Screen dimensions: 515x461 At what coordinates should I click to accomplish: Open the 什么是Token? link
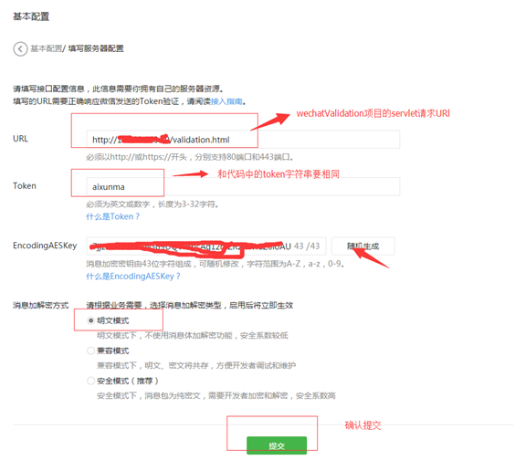pos(112,216)
